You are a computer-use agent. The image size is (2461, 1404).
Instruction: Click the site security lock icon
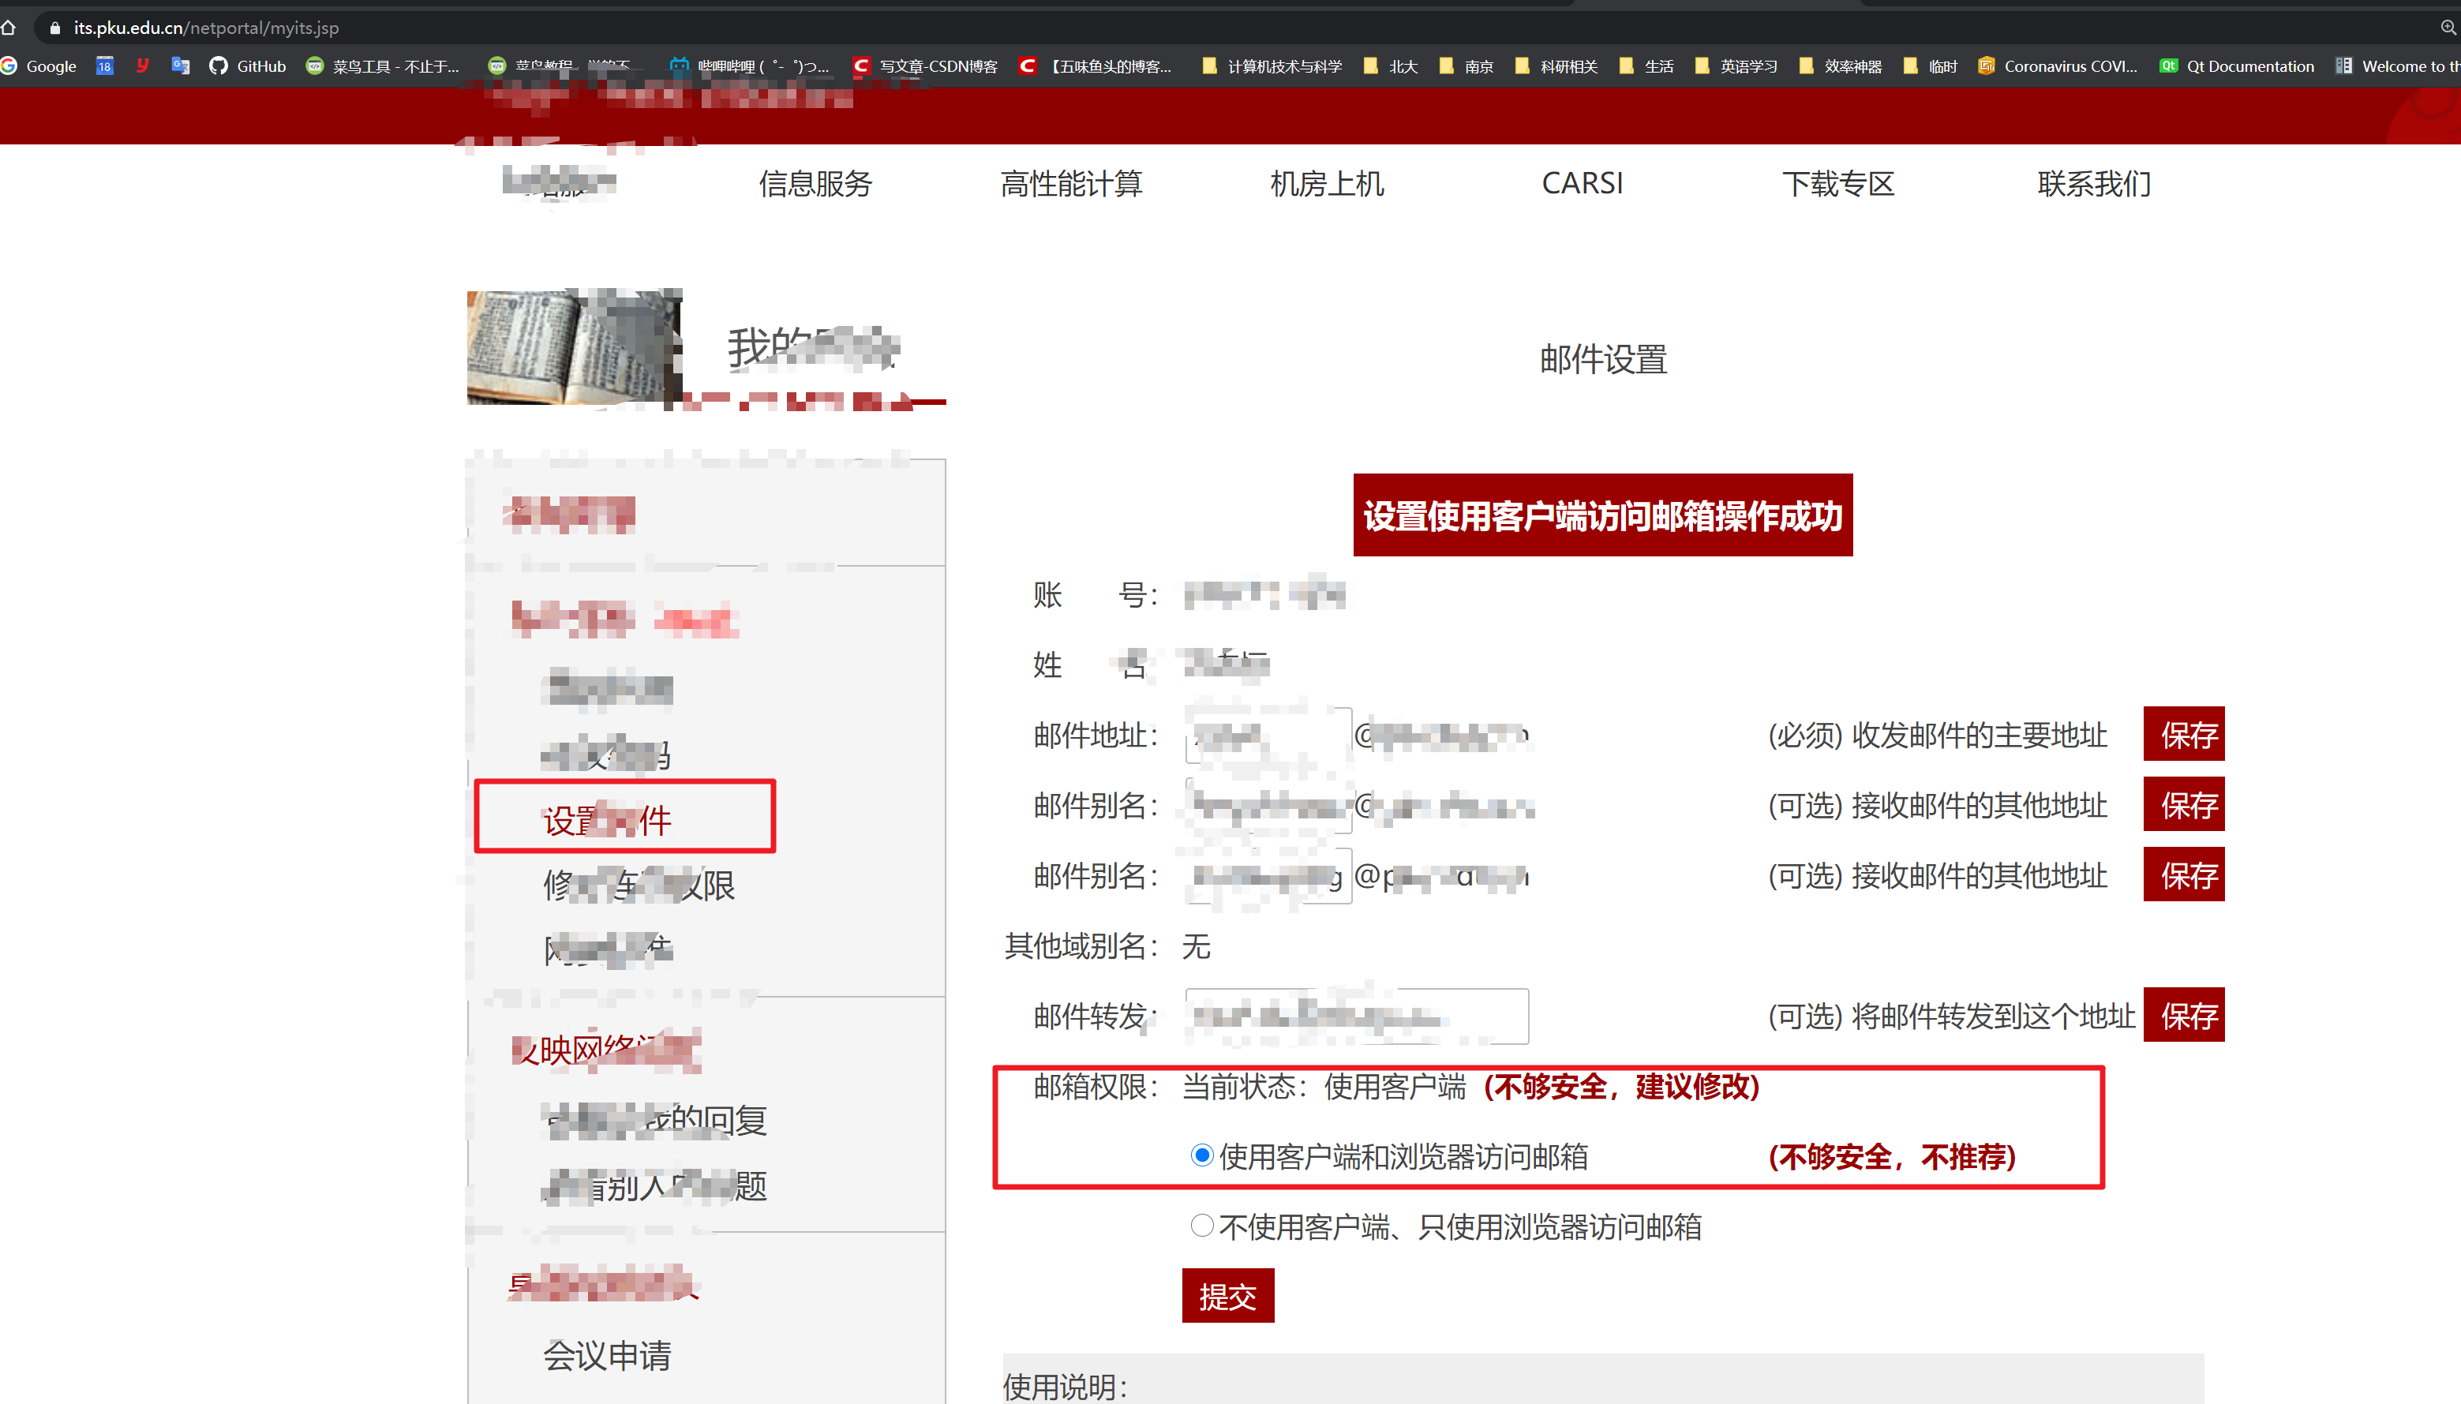click(55, 28)
